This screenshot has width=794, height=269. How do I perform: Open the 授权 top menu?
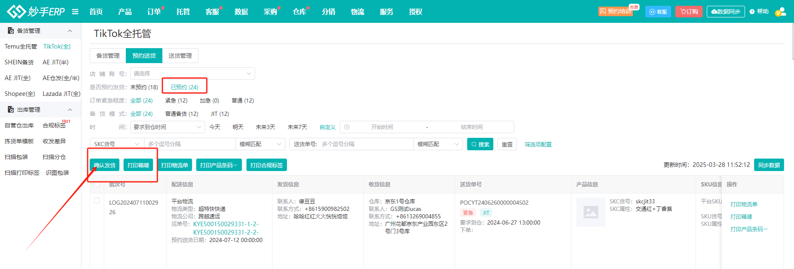point(416,12)
